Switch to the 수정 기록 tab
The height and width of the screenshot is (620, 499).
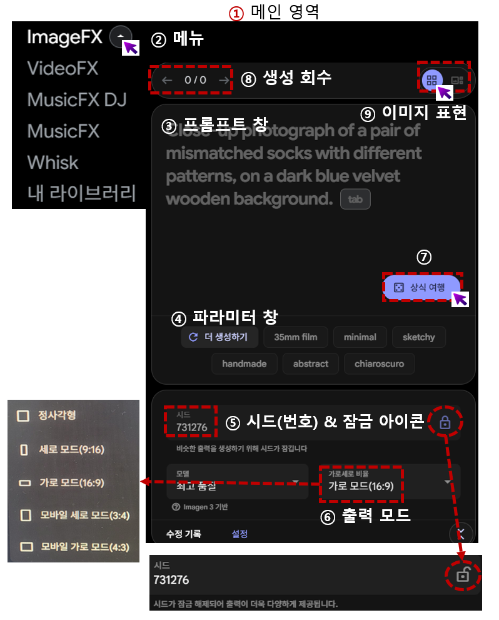tap(184, 534)
